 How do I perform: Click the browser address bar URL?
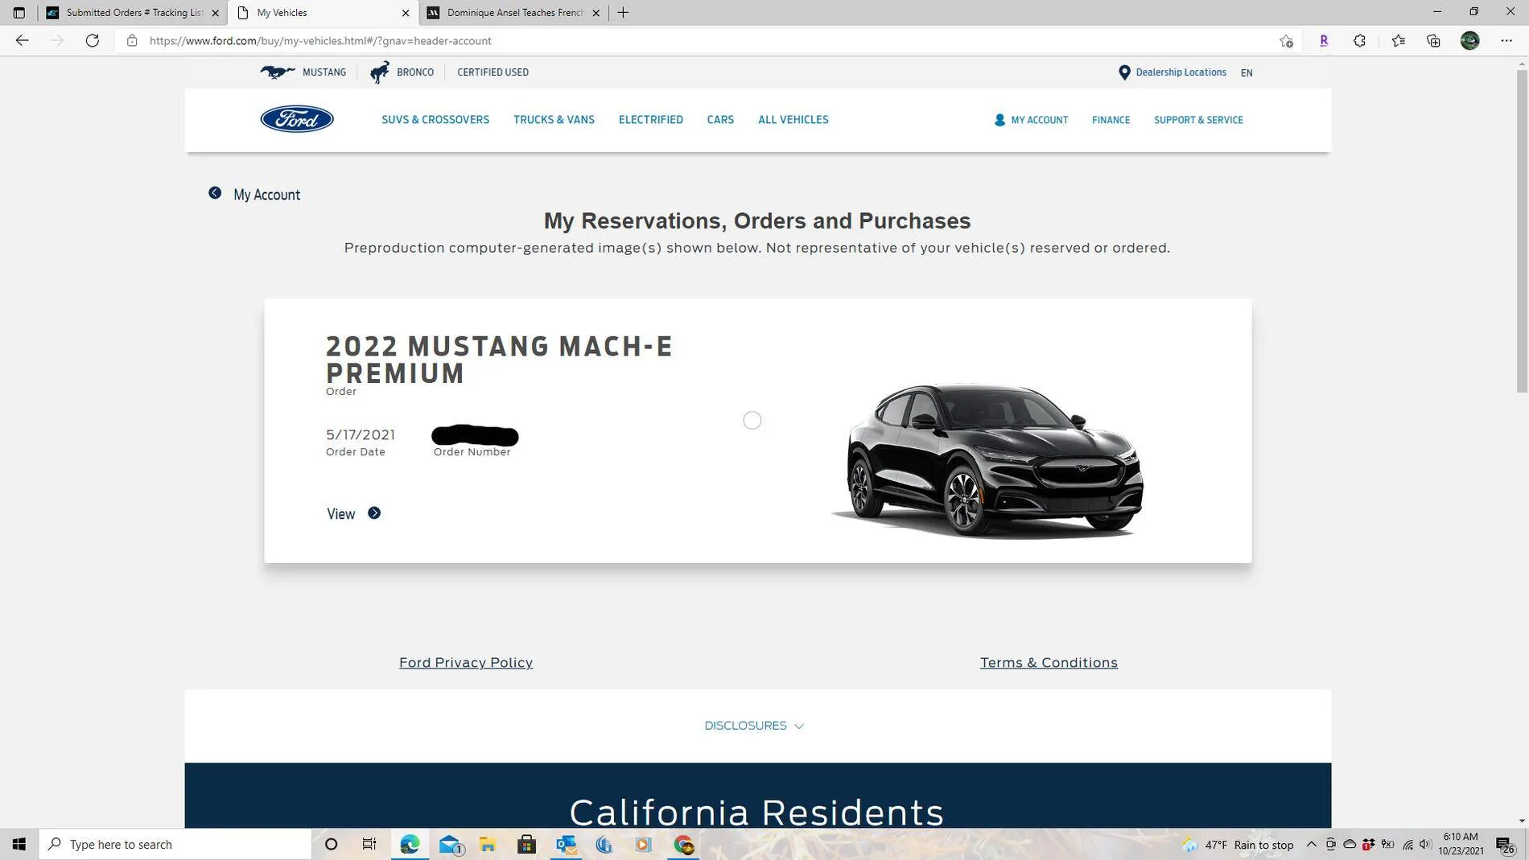[x=320, y=40]
